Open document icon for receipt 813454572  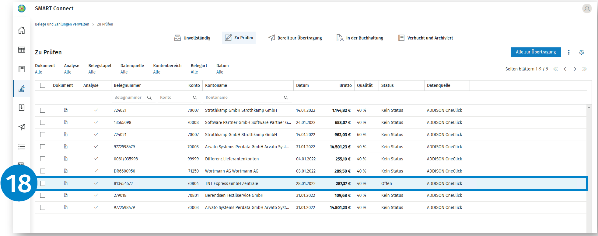(66, 183)
